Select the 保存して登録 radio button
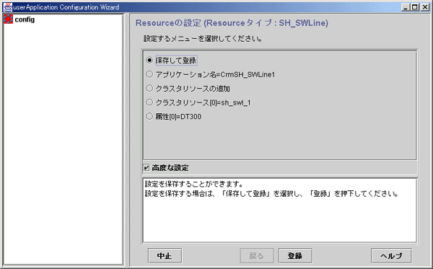Screen dimensions: 433x269 pyautogui.click(x=149, y=60)
